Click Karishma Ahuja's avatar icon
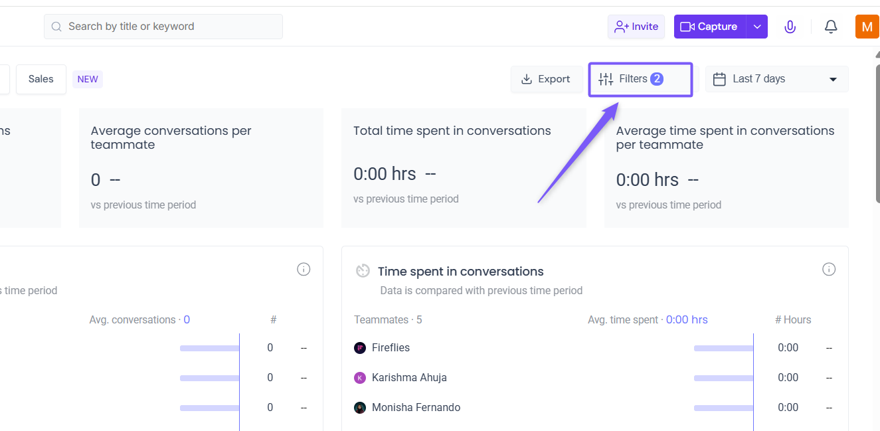This screenshot has width=880, height=431. [360, 378]
